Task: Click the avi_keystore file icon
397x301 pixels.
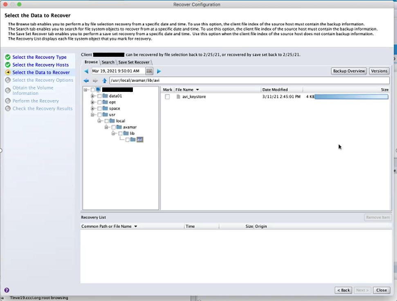Action: tap(177, 97)
